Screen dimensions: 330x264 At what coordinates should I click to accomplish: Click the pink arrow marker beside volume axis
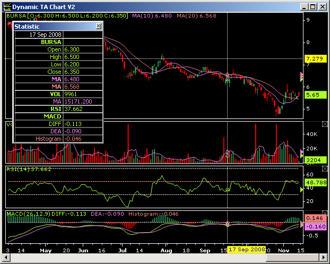[301, 152]
